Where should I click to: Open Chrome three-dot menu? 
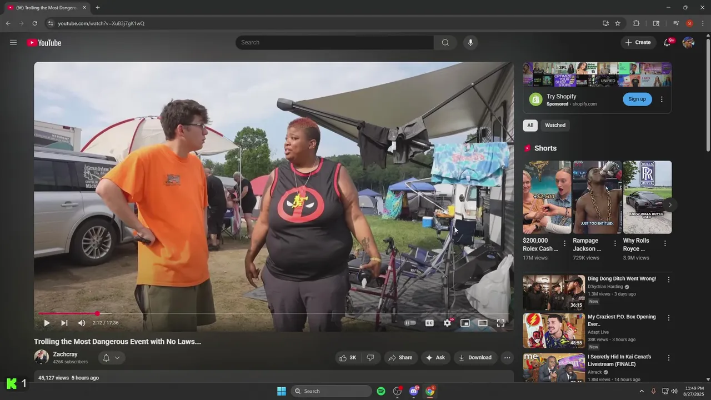703,23
